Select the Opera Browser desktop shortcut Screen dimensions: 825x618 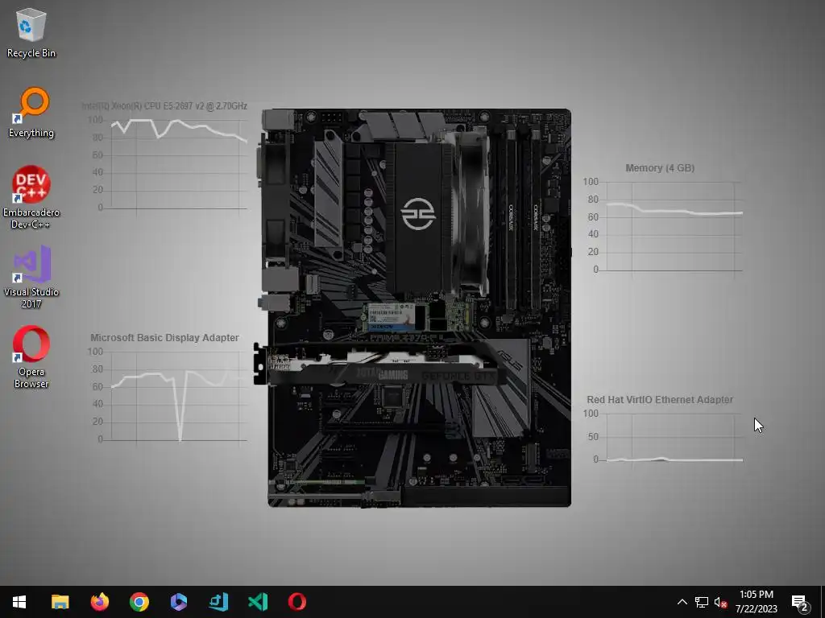31,357
